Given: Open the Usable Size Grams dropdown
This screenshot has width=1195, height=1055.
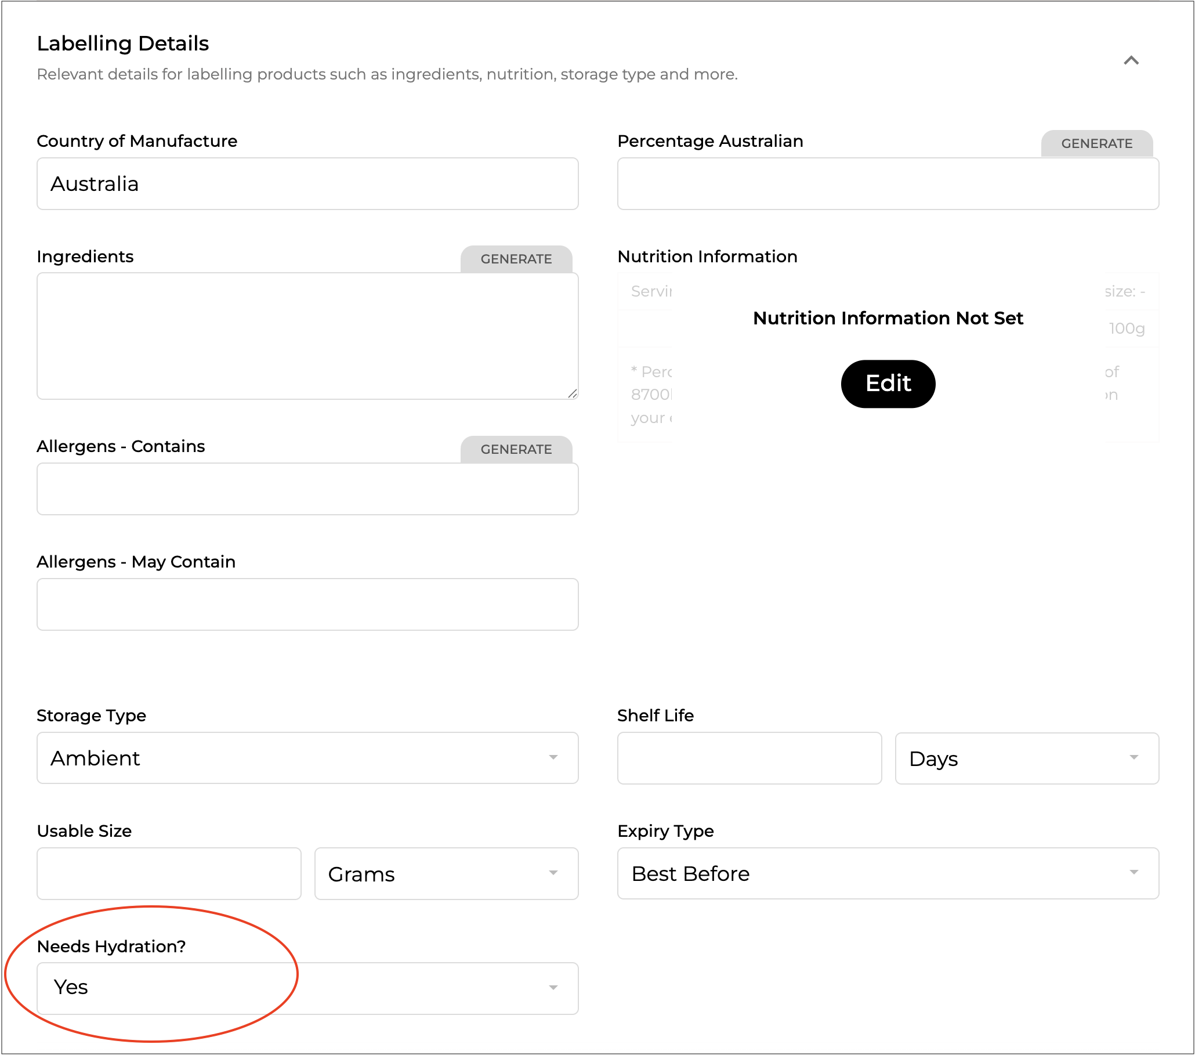Looking at the screenshot, I should tap(446, 874).
